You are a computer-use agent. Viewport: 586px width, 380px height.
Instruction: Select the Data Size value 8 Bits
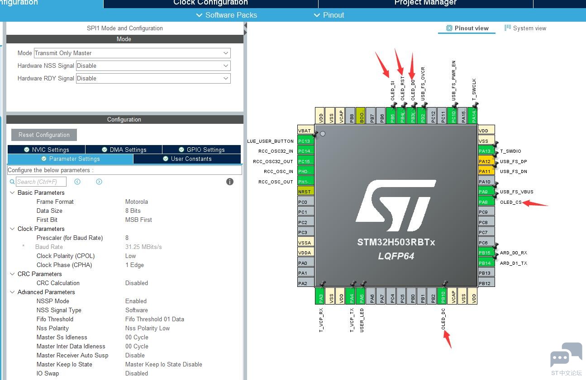[133, 211]
